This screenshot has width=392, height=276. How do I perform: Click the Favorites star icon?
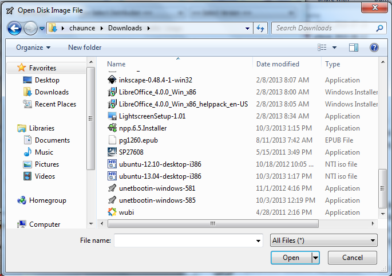22,68
